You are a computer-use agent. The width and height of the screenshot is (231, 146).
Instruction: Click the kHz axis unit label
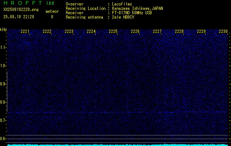pyautogui.click(x=3, y=30)
